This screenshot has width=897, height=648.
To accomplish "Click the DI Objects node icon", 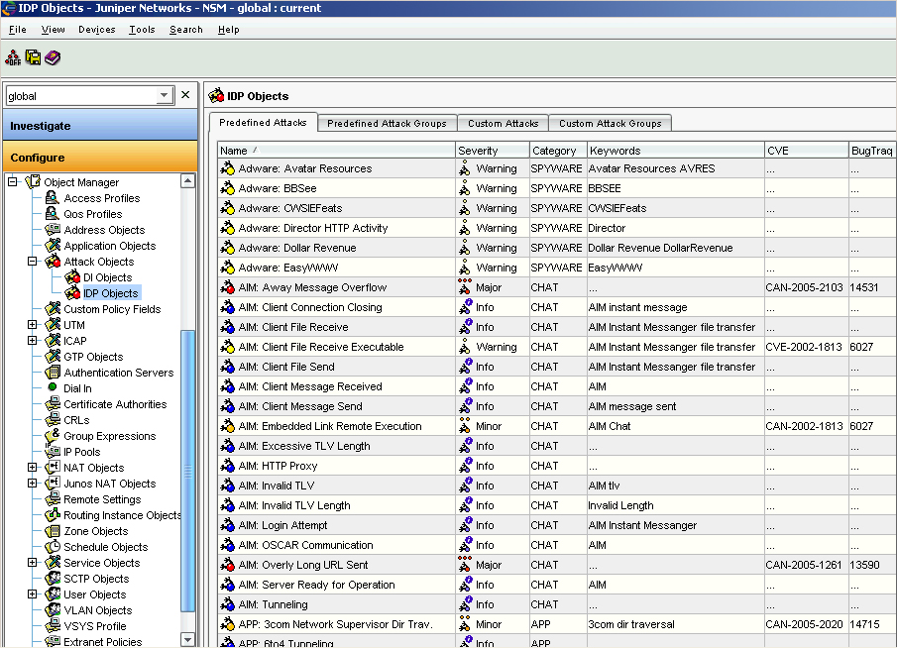I will tap(71, 277).
